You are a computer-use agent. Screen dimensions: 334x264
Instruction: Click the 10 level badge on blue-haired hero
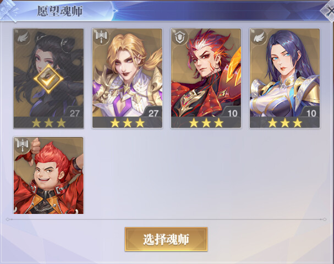pyautogui.click(x=311, y=113)
